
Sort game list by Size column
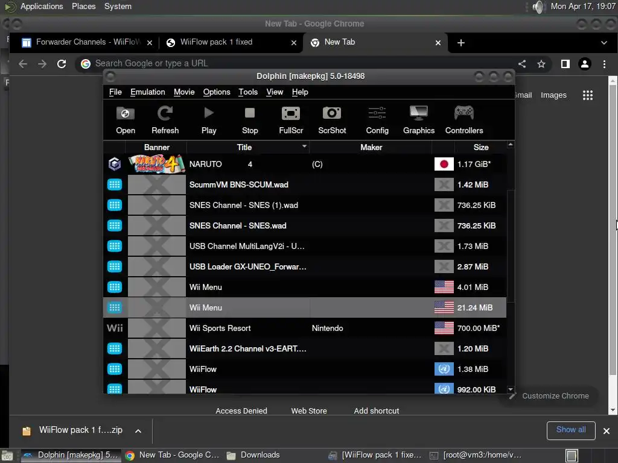480,147
